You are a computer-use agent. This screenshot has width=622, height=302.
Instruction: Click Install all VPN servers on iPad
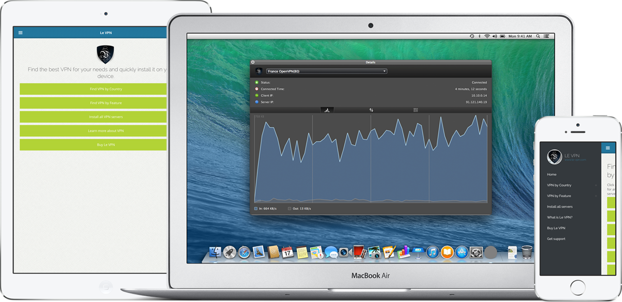pos(93,117)
